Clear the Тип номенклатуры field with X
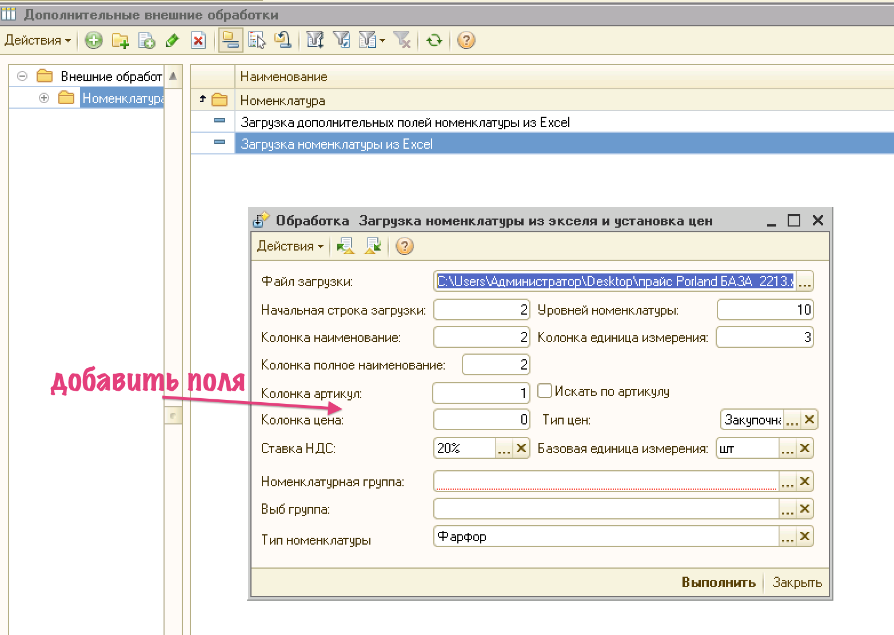The height and width of the screenshot is (635, 894). (805, 537)
